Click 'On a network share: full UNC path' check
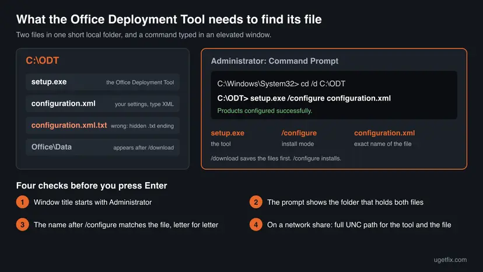 point(359,225)
